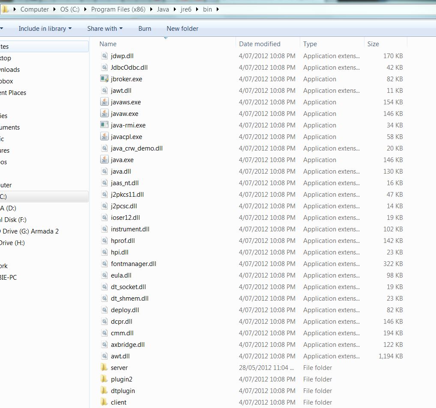Screen dimensions: 436x408
Task: Click dt_shmem.dll file name
Action: [130, 298]
